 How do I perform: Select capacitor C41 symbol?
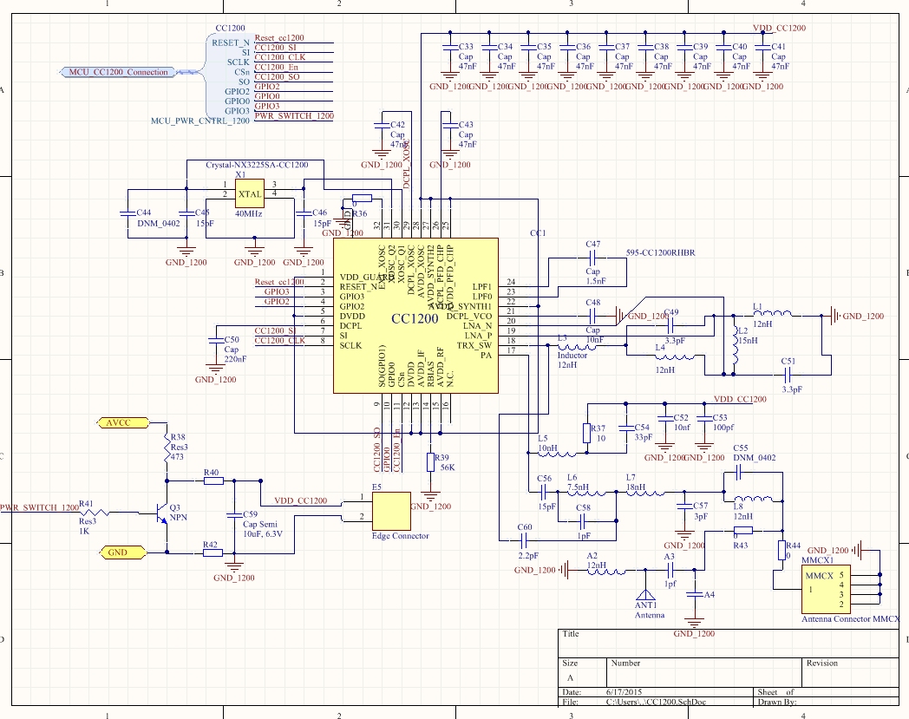762,47
